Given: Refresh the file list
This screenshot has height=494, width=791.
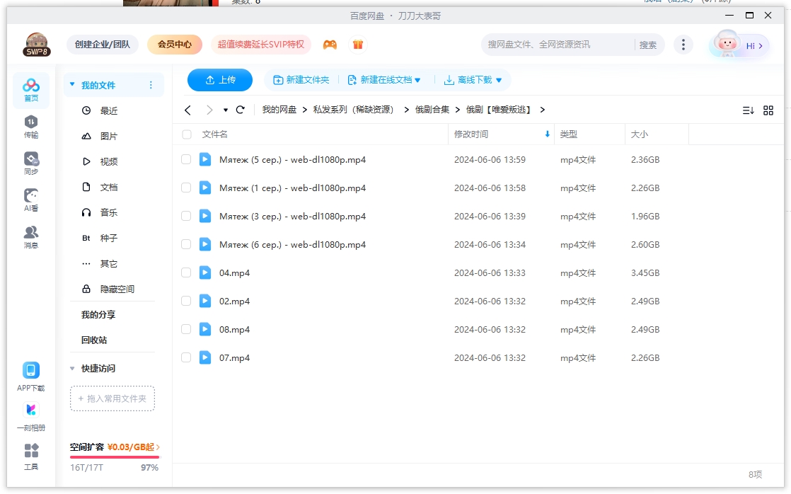Looking at the screenshot, I should point(240,110).
